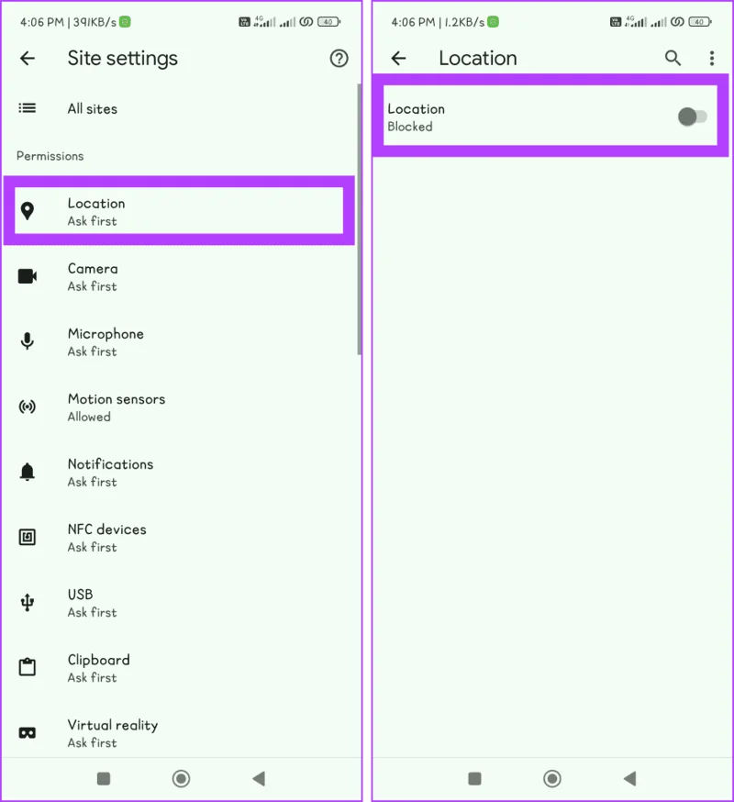Tap the Camera permission icon
This screenshot has height=802, width=734.
[x=28, y=276]
